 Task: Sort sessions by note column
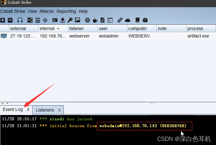[171, 28]
